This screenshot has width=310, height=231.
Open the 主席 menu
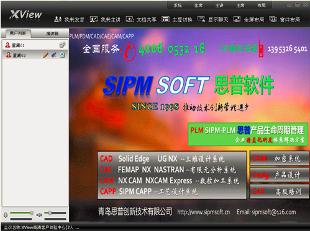240,6
